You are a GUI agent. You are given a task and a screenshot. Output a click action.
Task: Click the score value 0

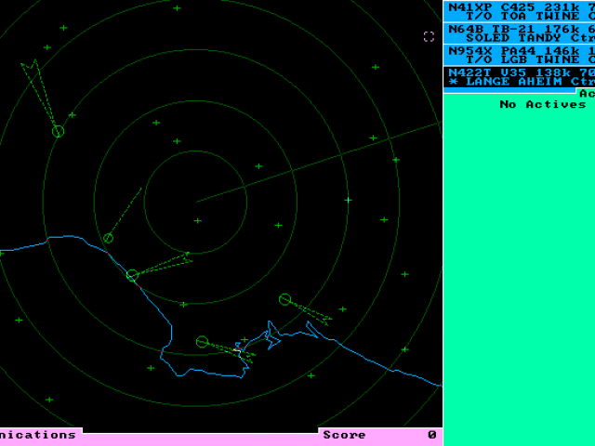431,435
